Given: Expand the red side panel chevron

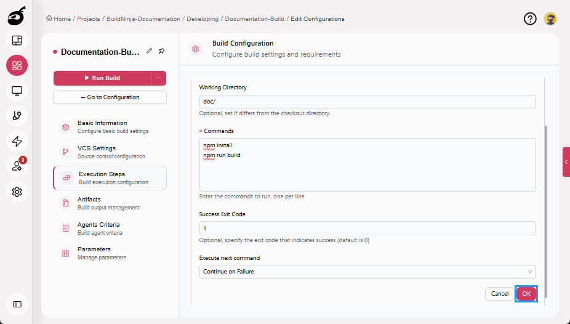Looking at the screenshot, I should pos(566,162).
